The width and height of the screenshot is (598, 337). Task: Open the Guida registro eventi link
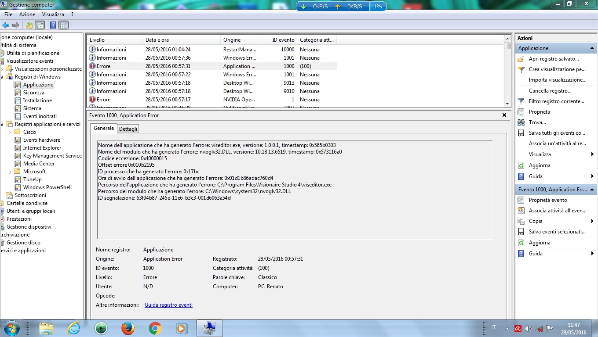(168, 305)
